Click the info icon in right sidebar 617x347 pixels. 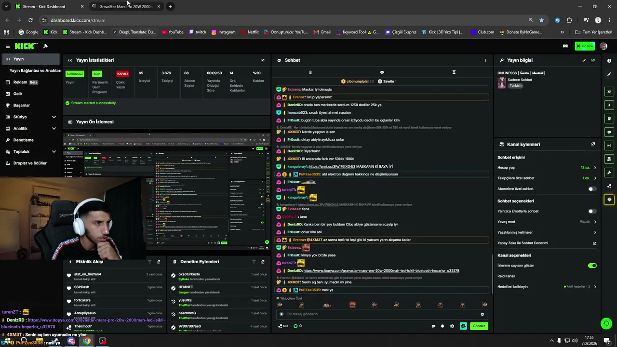(609, 61)
